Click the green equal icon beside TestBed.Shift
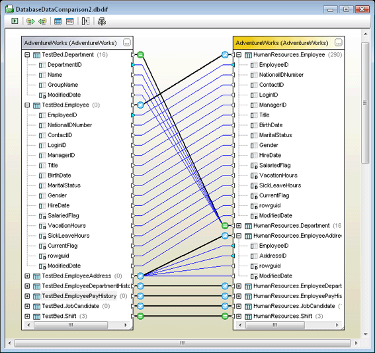The image size is (375, 353). [140, 316]
